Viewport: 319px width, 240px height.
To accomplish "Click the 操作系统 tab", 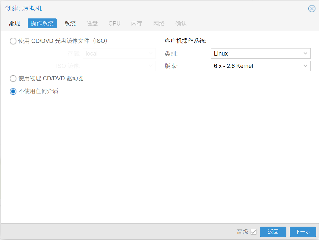I will pyautogui.click(x=42, y=23).
